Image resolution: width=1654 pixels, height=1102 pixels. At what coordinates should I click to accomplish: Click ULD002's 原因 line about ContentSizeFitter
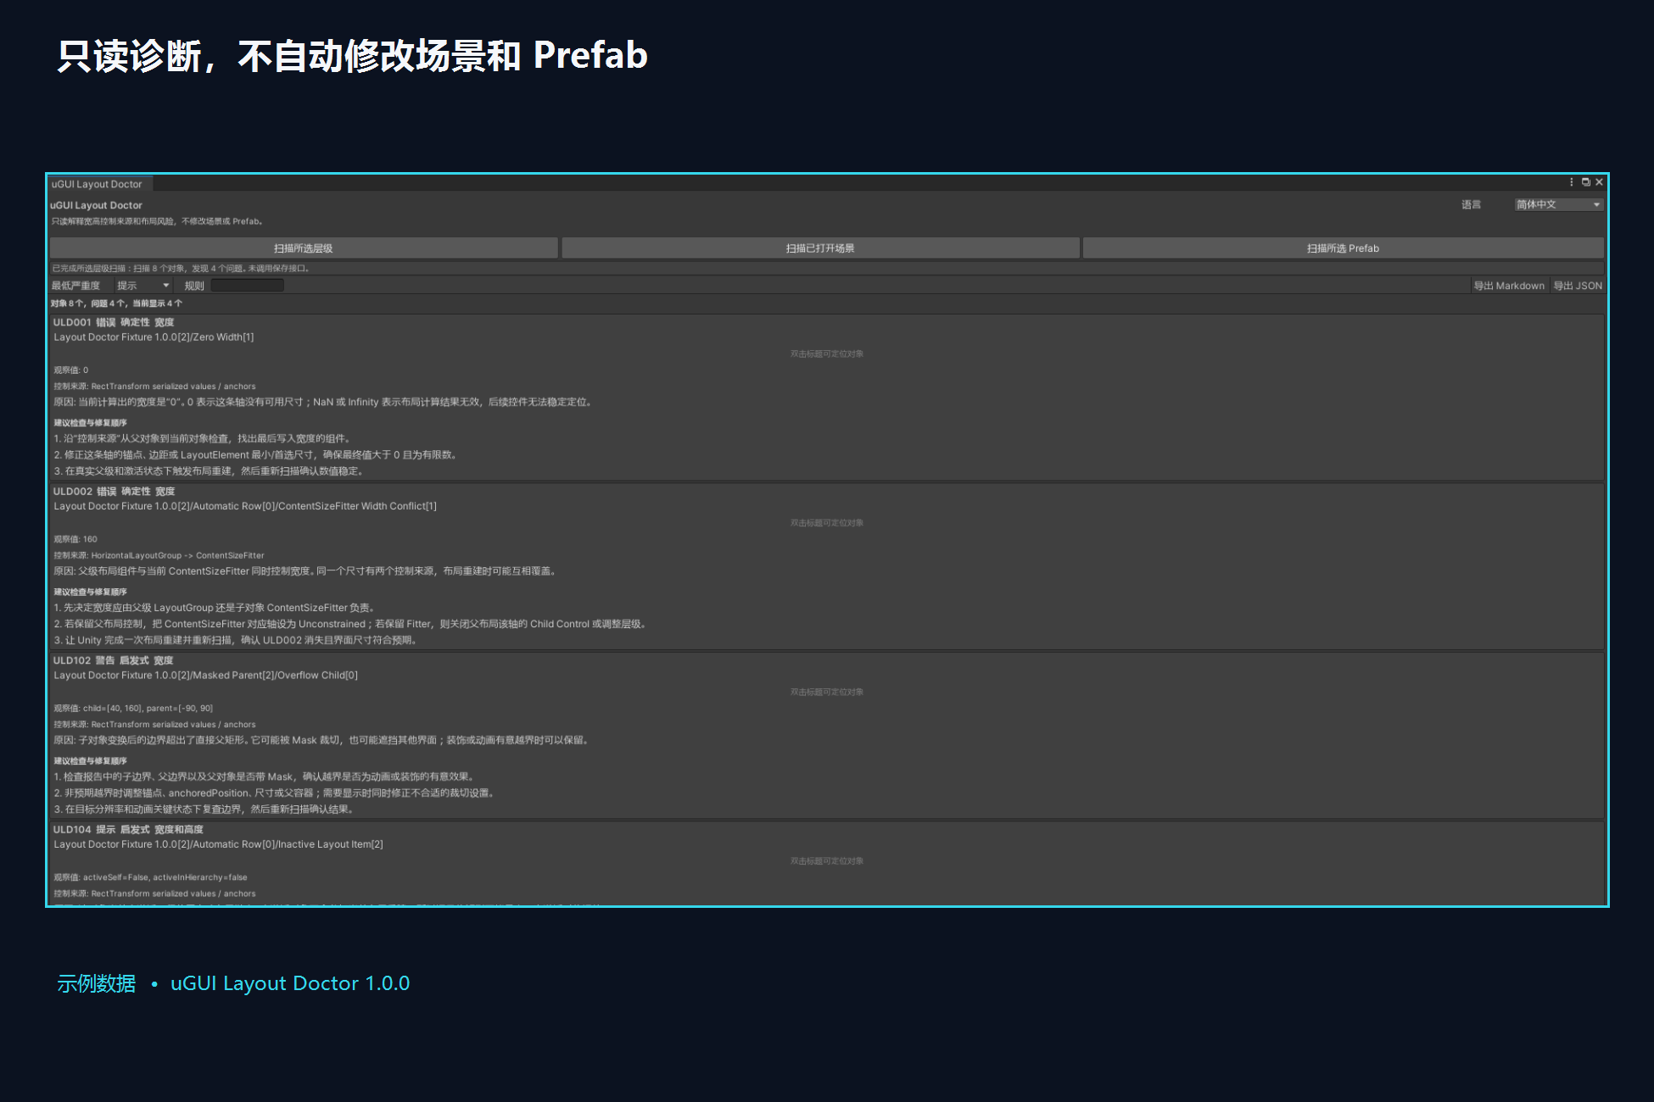(306, 571)
